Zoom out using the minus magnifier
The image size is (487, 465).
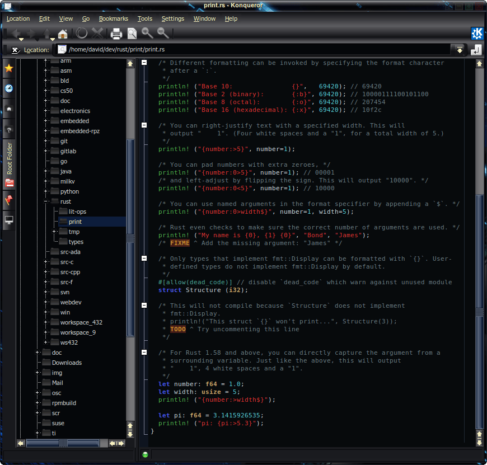tap(163, 33)
